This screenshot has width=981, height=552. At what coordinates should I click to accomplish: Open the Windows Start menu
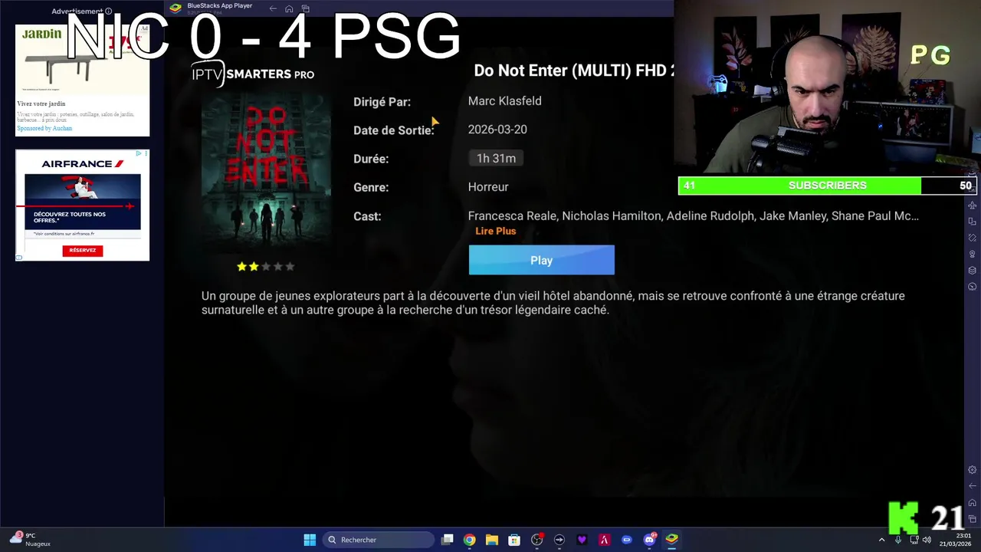310,540
